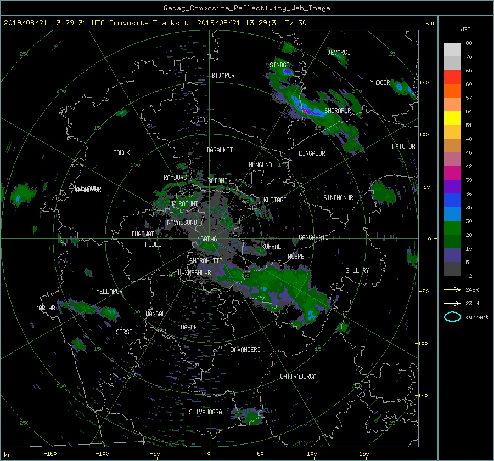Select the LAXMESHWAR label
Viewport: 494px width, 461px height.
pyautogui.click(x=194, y=273)
